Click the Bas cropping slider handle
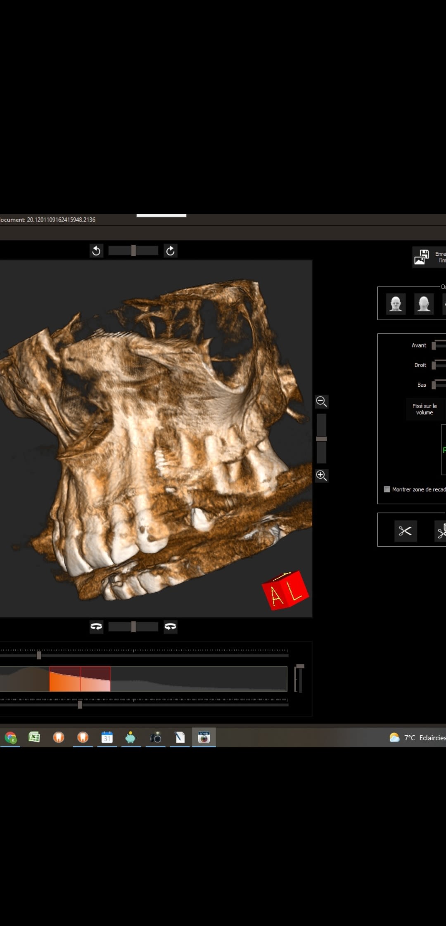The image size is (446, 926). 434,385
